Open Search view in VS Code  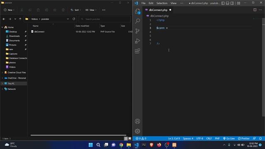point(137,21)
